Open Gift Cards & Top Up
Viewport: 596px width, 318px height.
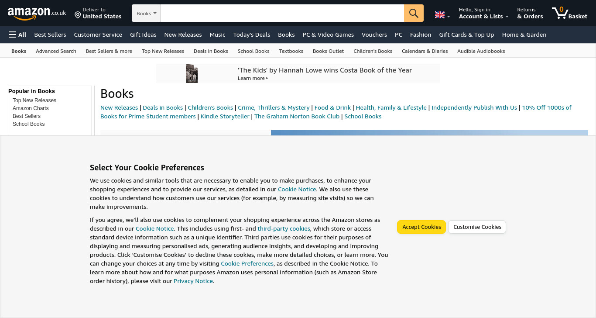(x=466, y=35)
